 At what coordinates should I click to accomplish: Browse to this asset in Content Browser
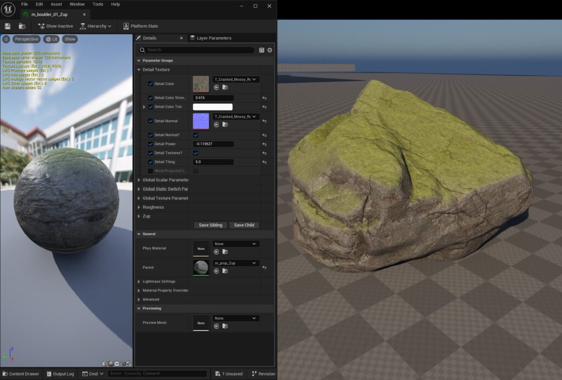point(21,26)
